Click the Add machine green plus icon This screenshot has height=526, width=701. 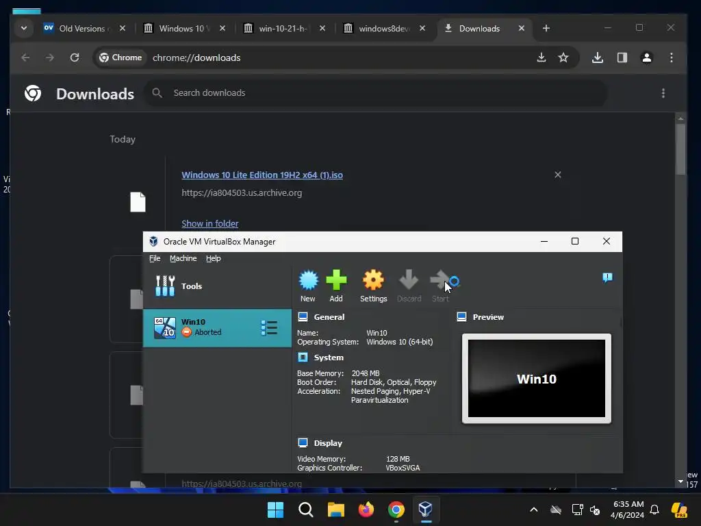(336, 280)
